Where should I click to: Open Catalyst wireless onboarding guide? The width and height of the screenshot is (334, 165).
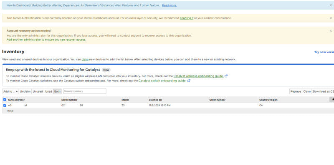pyautogui.click(x=199, y=76)
